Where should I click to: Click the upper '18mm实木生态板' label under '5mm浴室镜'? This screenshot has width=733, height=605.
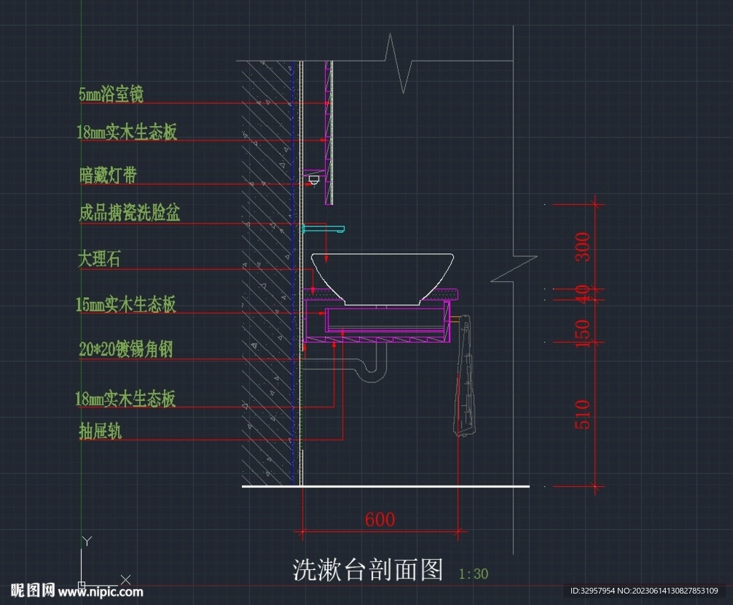pyautogui.click(x=127, y=132)
